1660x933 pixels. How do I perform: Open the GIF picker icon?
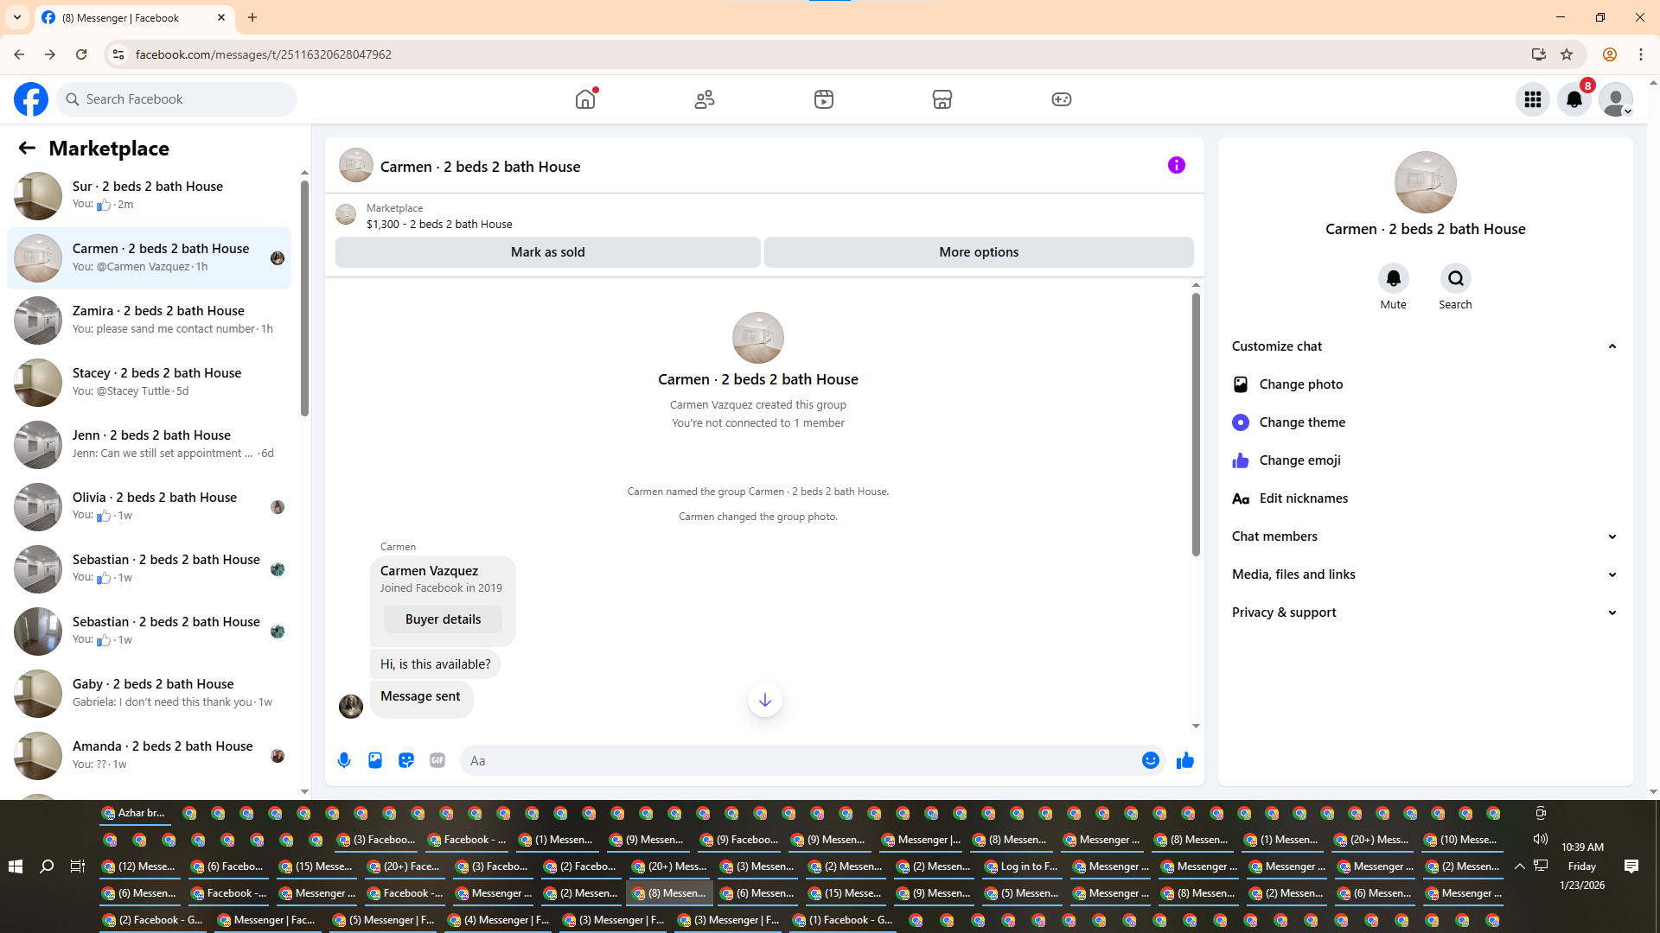point(437,760)
